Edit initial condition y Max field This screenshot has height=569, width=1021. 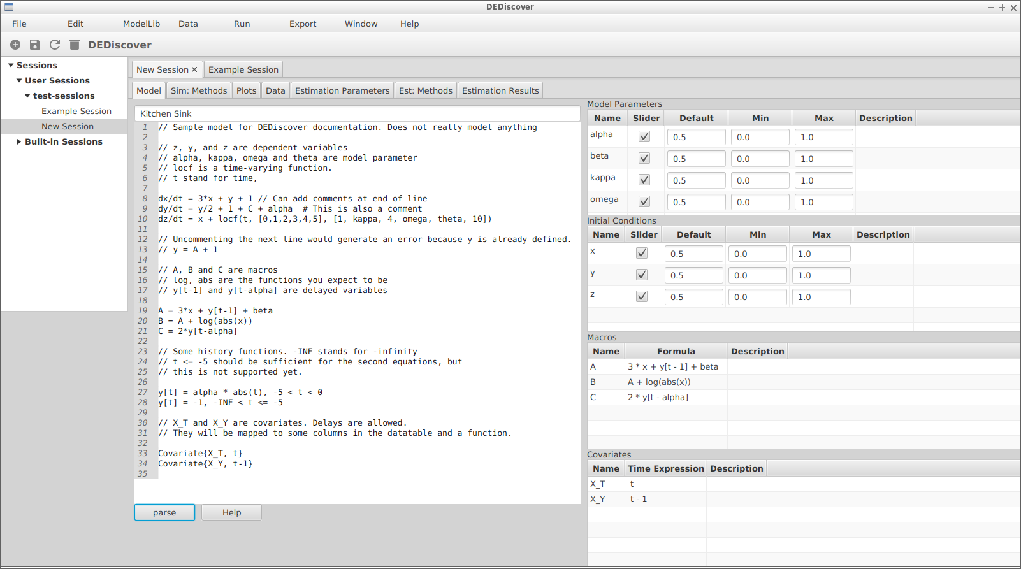[821, 275]
